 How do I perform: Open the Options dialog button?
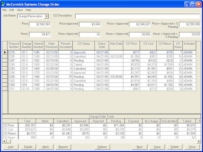tap(102, 147)
